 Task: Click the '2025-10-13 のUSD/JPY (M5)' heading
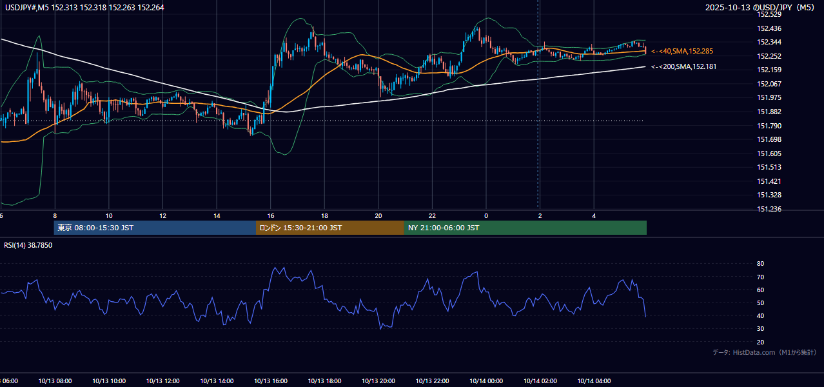(x=761, y=7)
